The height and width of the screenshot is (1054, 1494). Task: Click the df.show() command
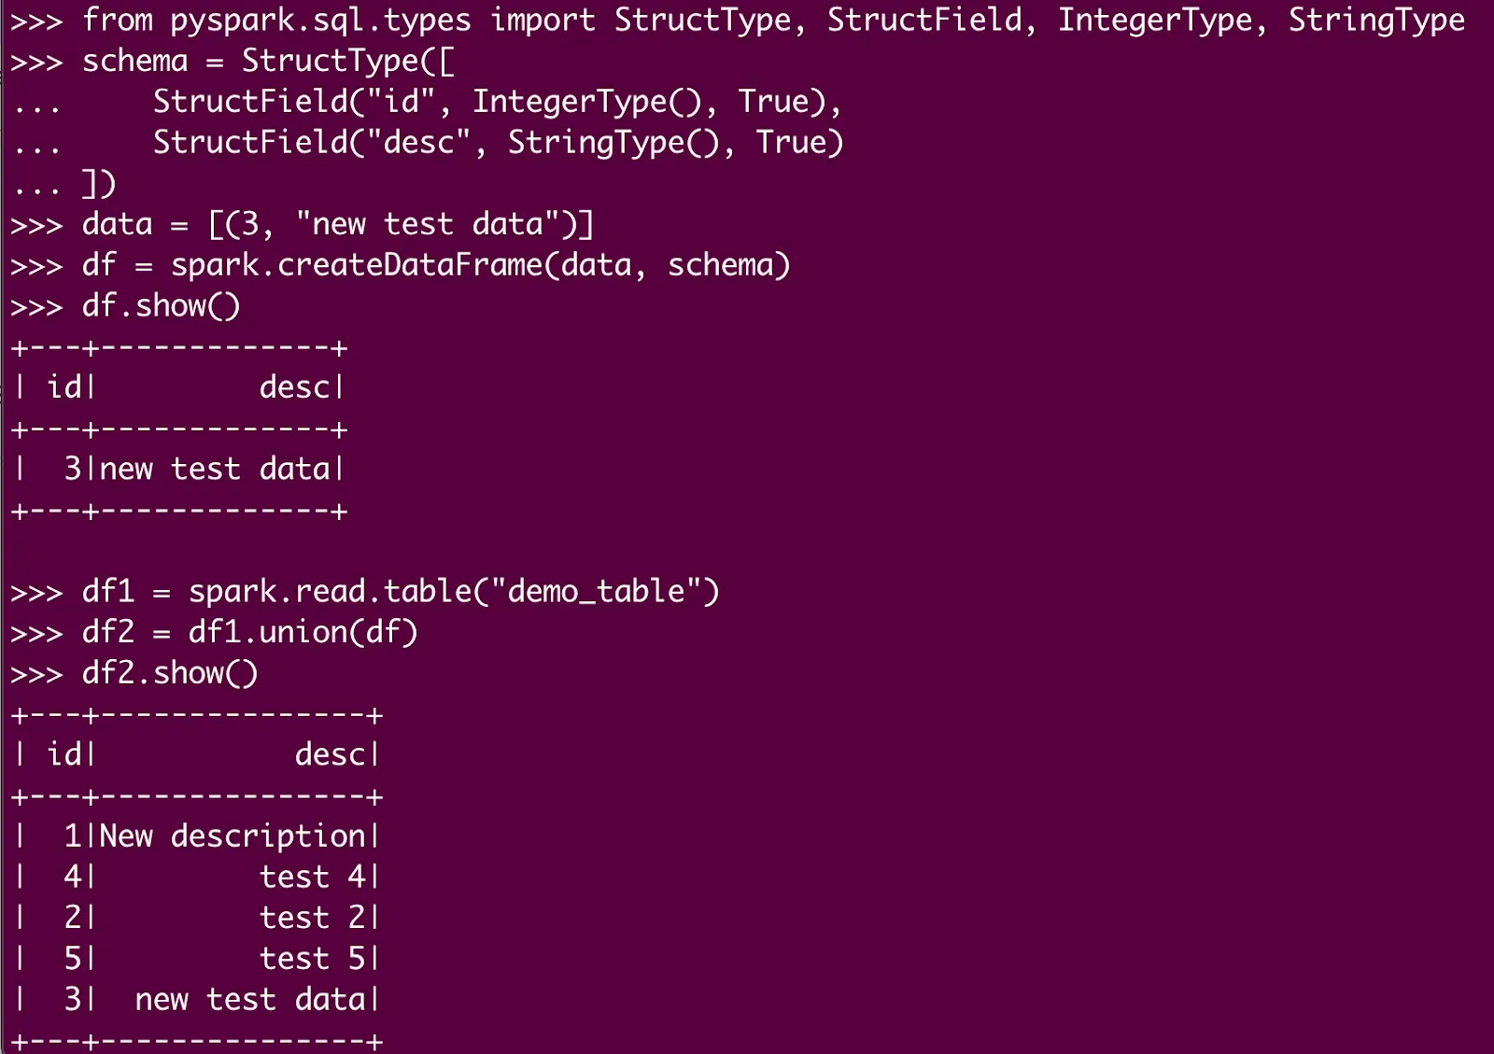161,306
